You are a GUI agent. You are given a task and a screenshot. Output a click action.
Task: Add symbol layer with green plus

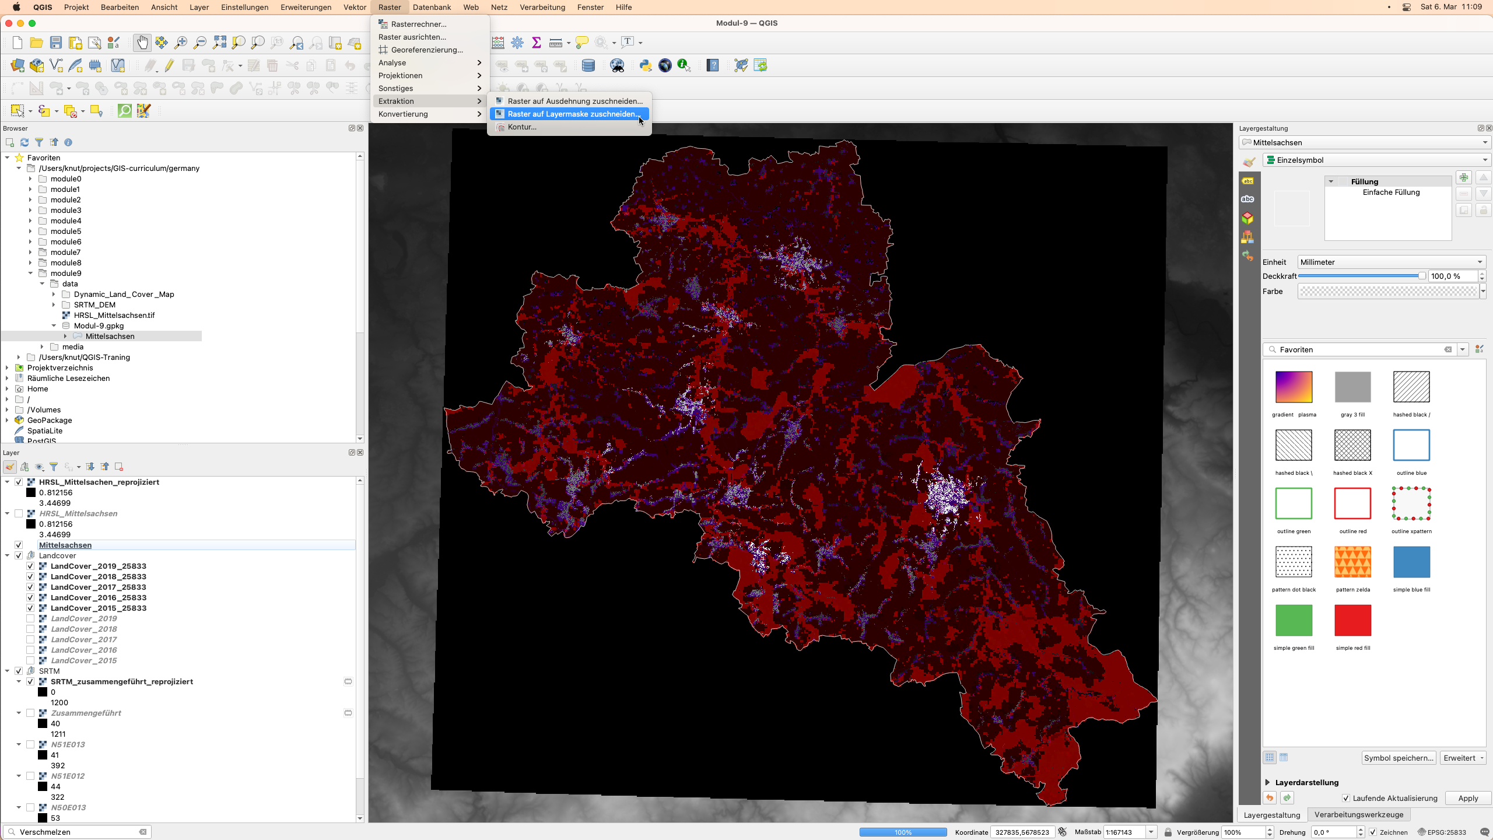click(x=1464, y=177)
